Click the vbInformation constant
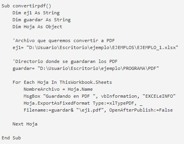The height and width of the screenshot is (144, 184). [x=119, y=96]
